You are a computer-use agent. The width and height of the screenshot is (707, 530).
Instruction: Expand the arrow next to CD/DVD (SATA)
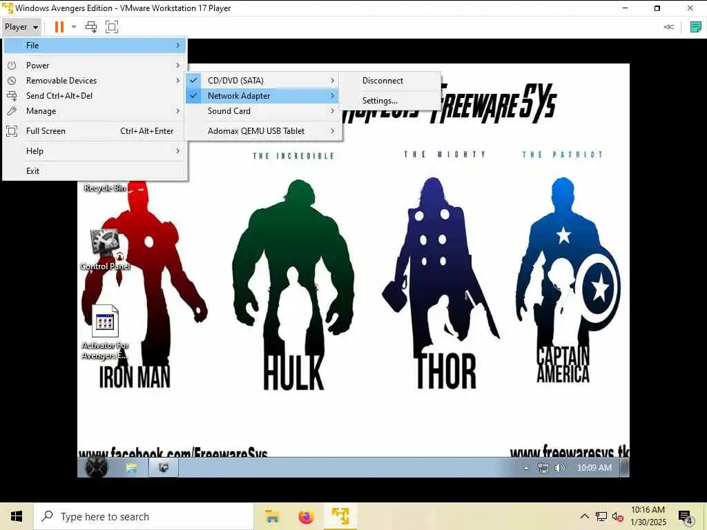(333, 81)
